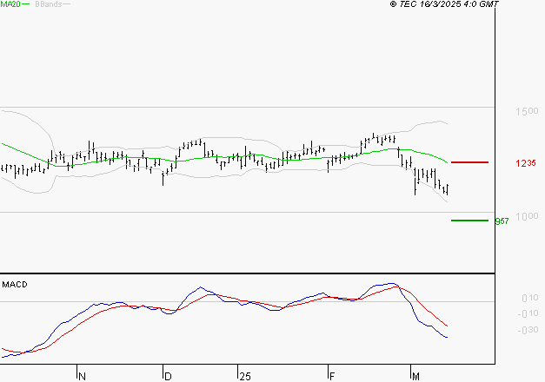Click the D month marker on time axis
This screenshot has height=382, width=545.
pos(167,376)
